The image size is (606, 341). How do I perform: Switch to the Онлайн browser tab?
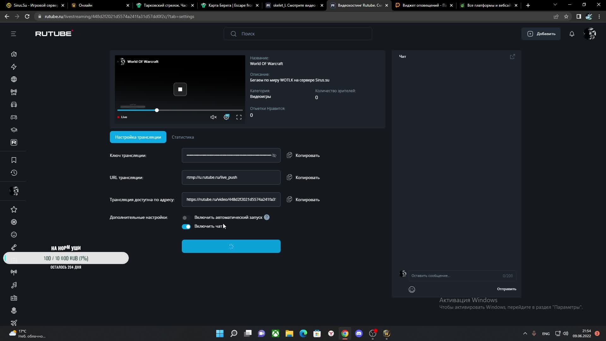(x=100, y=5)
